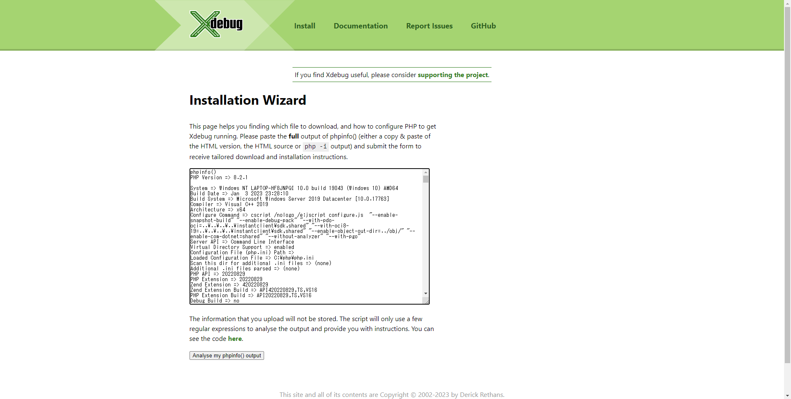Click the 'Debug Build => no' line

(x=215, y=301)
